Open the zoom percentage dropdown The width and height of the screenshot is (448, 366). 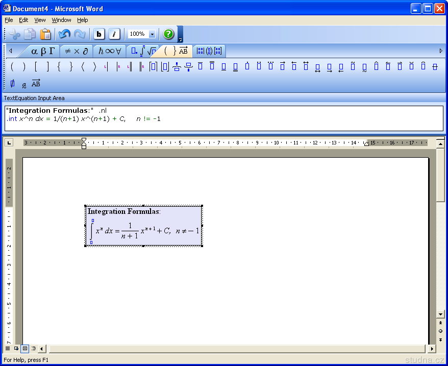[x=152, y=34]
